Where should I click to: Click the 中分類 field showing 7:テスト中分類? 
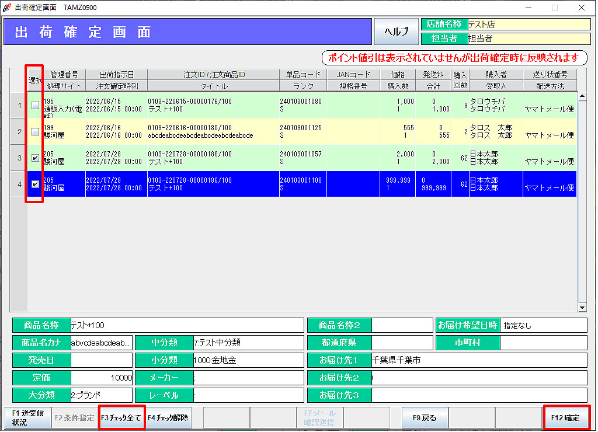(x=248, y=343)
